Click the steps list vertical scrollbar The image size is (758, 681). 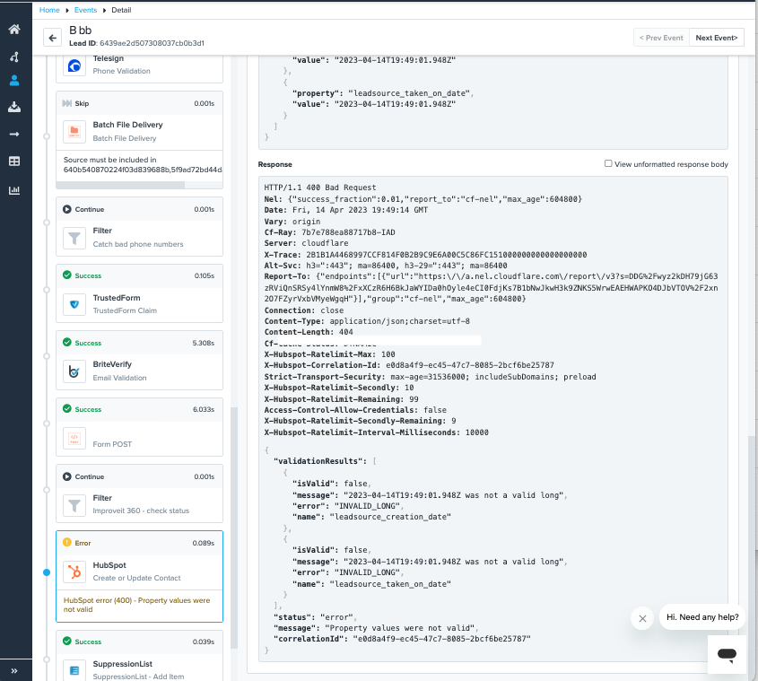(234, 528)
